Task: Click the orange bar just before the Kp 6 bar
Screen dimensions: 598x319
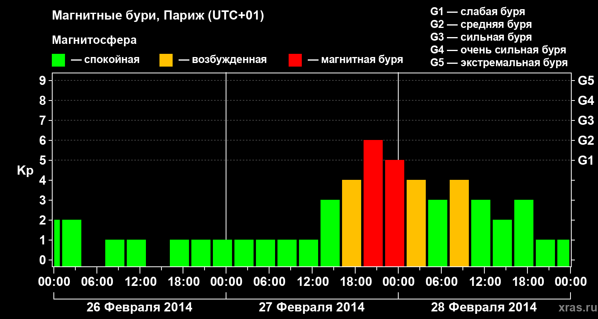Action: 352,223
